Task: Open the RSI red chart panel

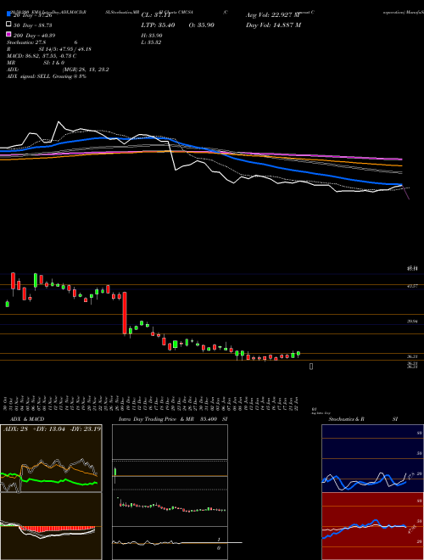Action: tap(372, 526)
